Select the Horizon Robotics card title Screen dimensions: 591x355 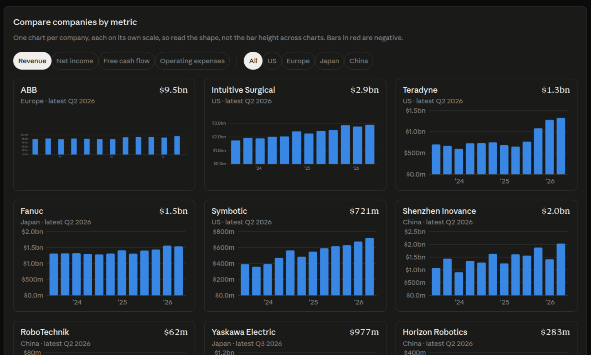(x=435, y=332)
